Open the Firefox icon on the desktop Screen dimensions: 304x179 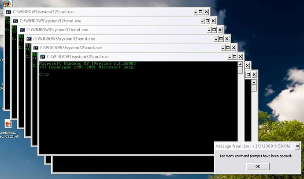(x=7, y=3)
